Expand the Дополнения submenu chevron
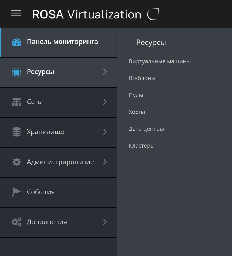 click(105, 222)
